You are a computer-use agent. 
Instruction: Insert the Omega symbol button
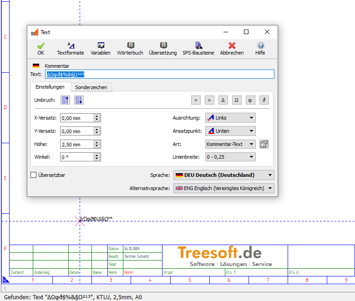237,100
